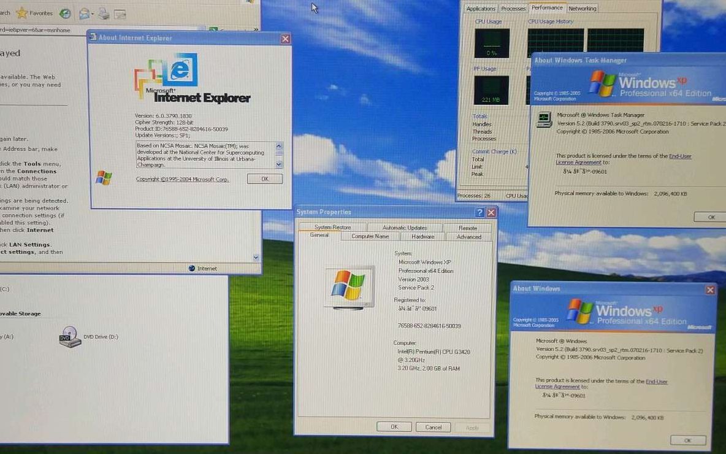Viewport: 726px width, 454px height.
Task: Select Performance tab in Task Manager
Action: click(x=547, y=7)
